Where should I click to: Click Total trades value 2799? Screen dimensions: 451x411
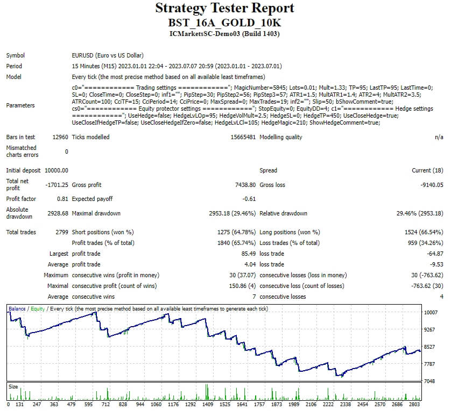pyautogui.click(x=62, y=232)
